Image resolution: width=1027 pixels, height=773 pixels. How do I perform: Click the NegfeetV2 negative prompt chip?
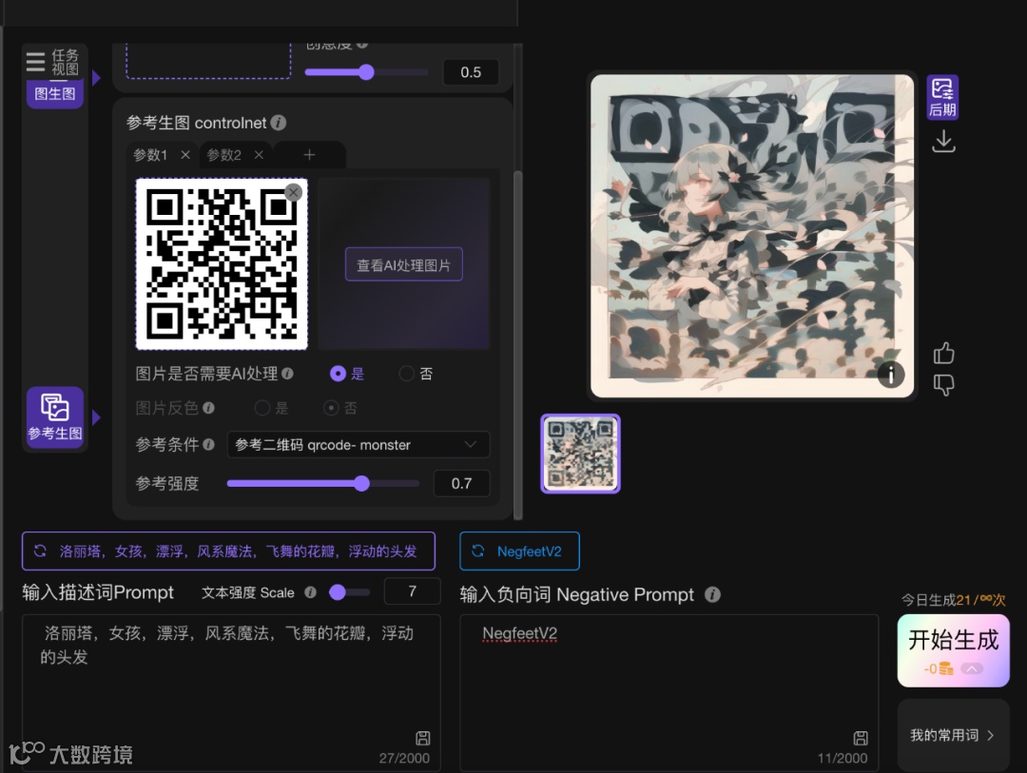(x=519, y=551)
